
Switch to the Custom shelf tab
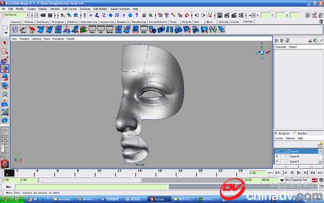coord(247,22)
